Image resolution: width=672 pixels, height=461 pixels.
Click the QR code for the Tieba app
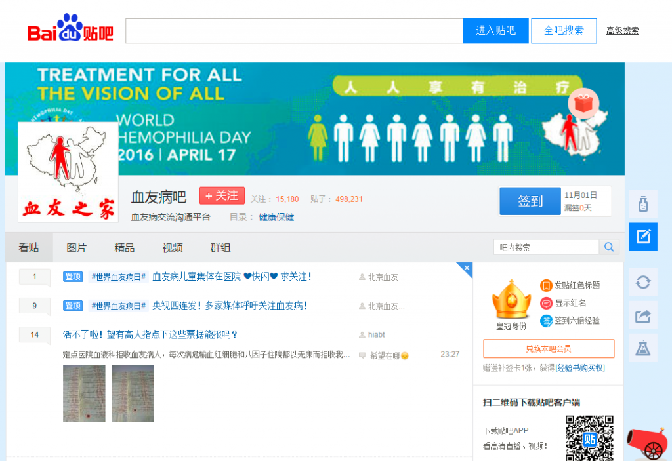[589, 438]
